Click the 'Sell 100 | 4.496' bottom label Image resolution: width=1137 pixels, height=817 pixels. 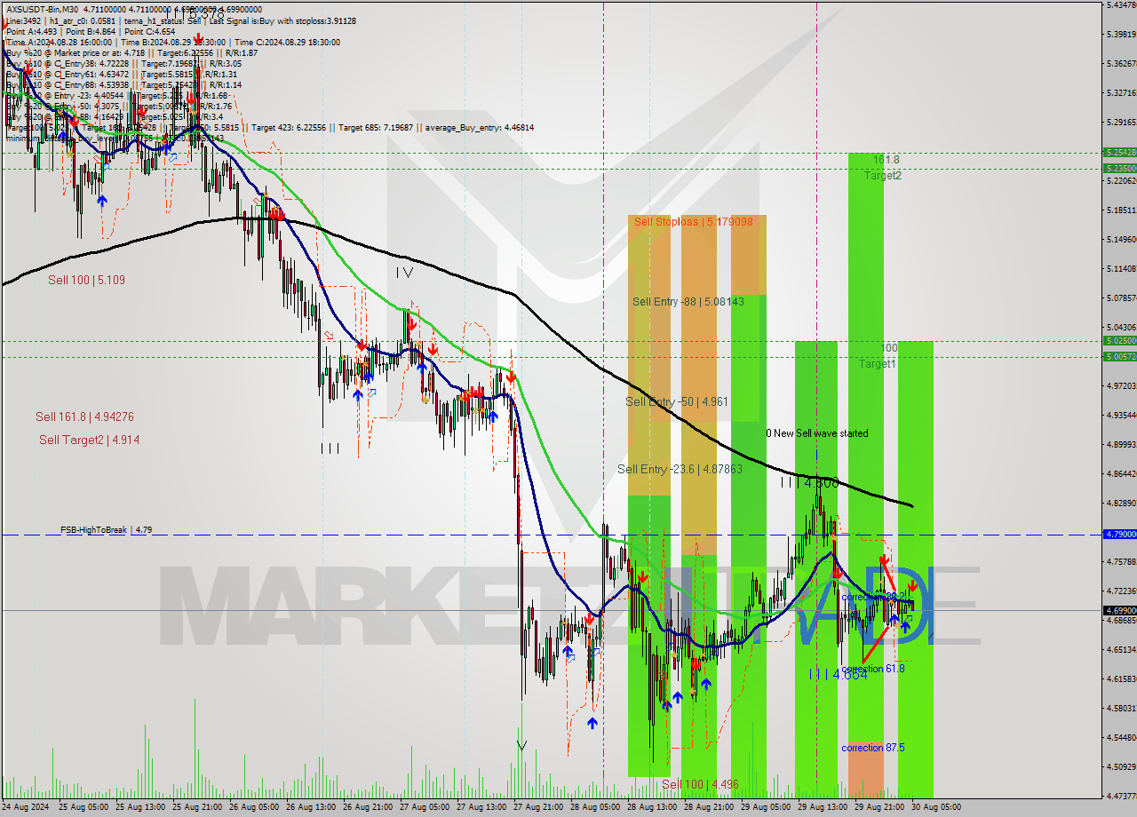click(700, 785)
